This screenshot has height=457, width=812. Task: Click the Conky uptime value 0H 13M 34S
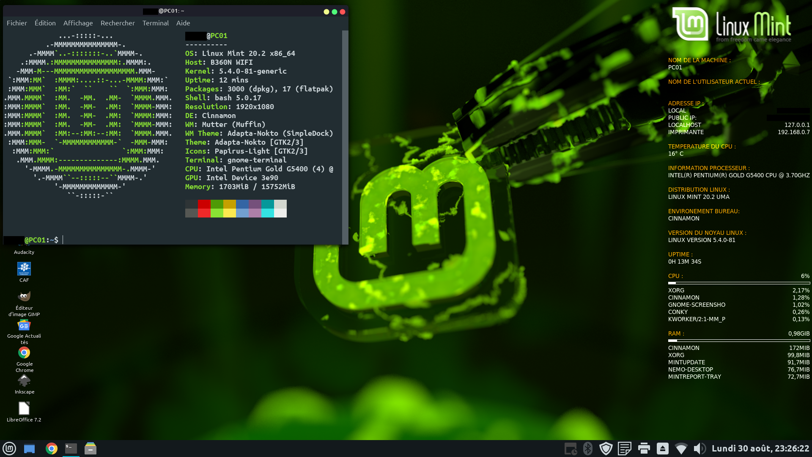click(685, 262)
